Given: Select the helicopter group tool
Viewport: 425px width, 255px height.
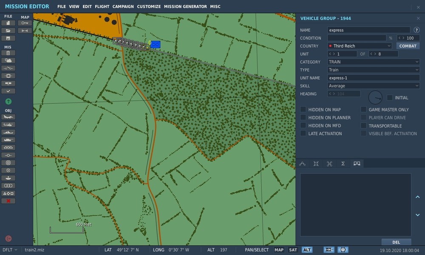Looking at the screenshot, I should coord(8,125).
